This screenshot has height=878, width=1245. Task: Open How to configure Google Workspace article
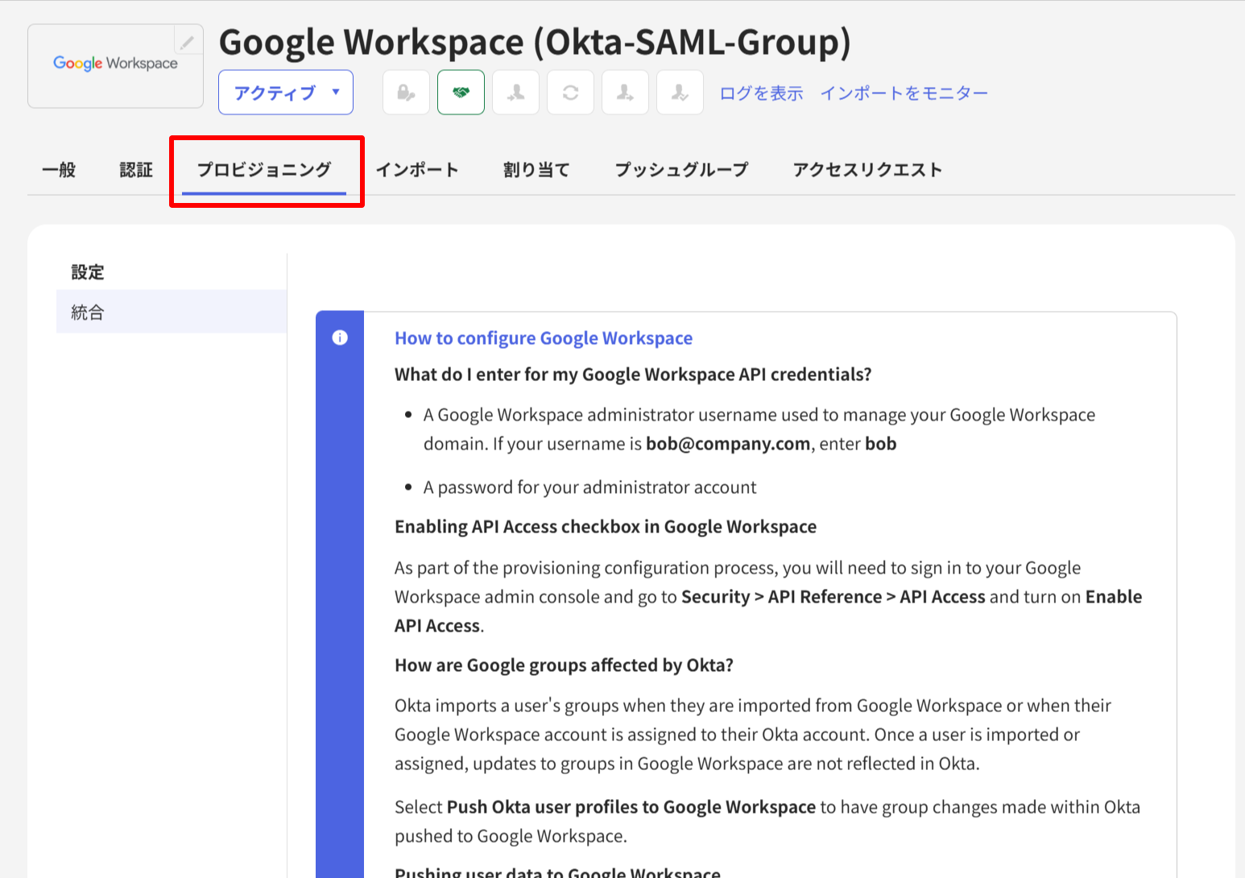point(543,338)
